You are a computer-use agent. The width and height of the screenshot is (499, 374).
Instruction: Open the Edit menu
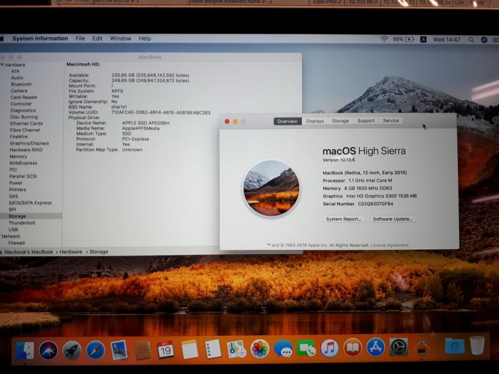pos(97,39)
